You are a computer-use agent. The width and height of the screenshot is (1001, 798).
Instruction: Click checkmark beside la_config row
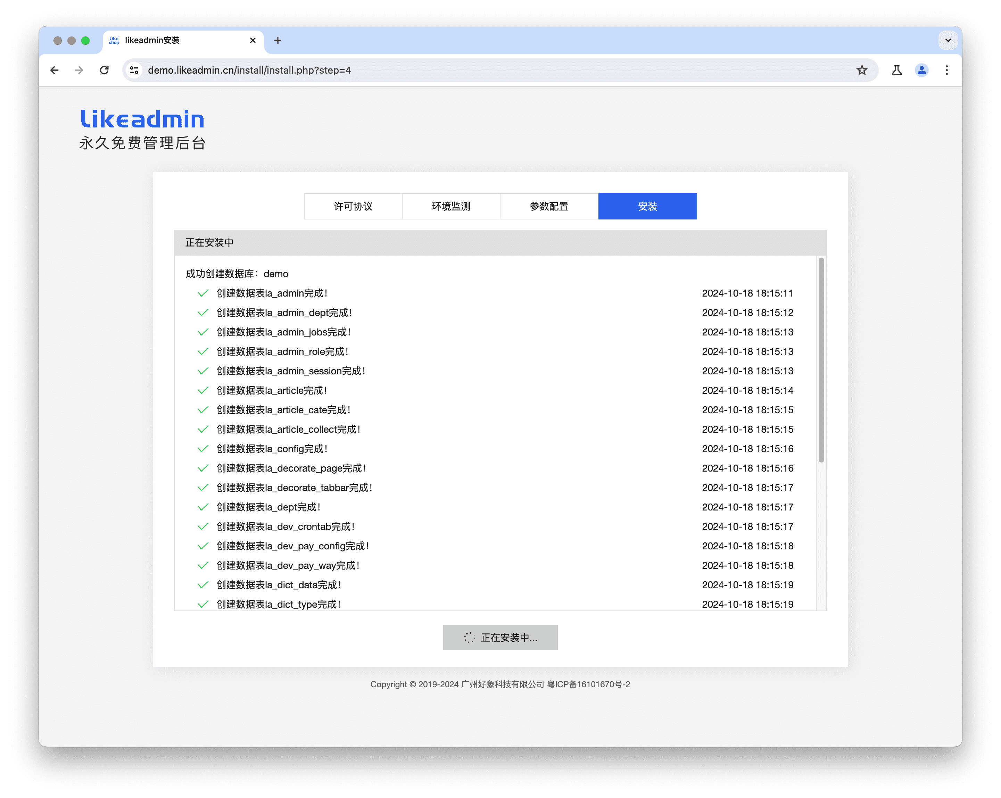(203, 449)
